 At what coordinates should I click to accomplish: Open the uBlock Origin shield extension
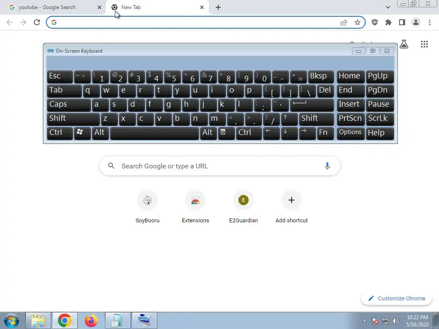(x=375, y=22)
